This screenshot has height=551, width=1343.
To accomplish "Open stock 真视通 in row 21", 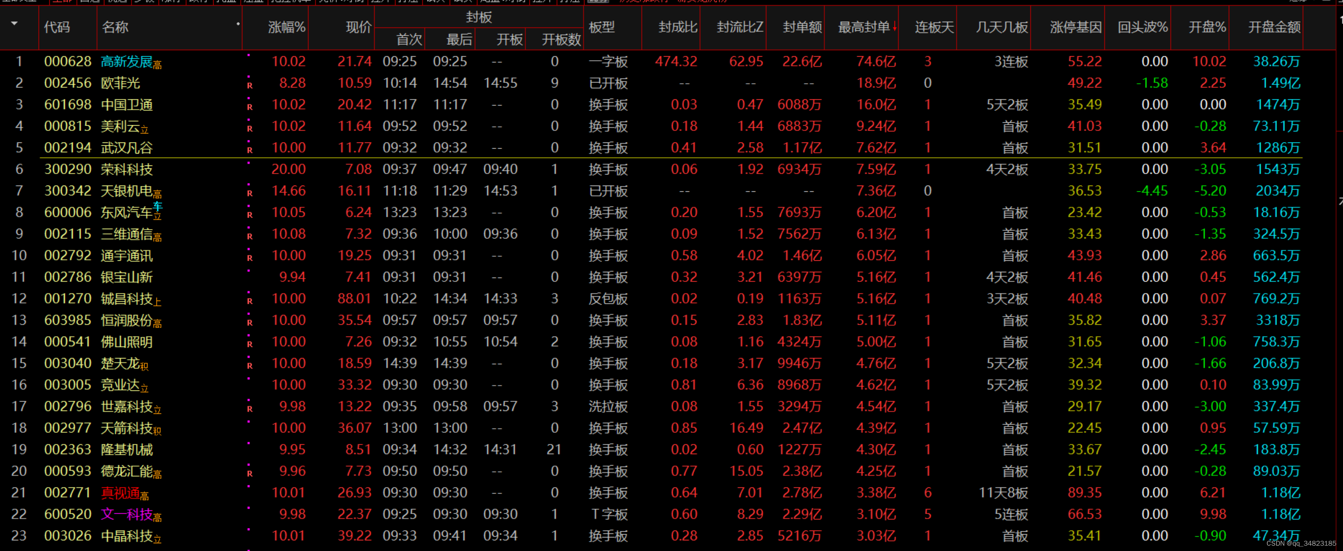I will [120, 493].
